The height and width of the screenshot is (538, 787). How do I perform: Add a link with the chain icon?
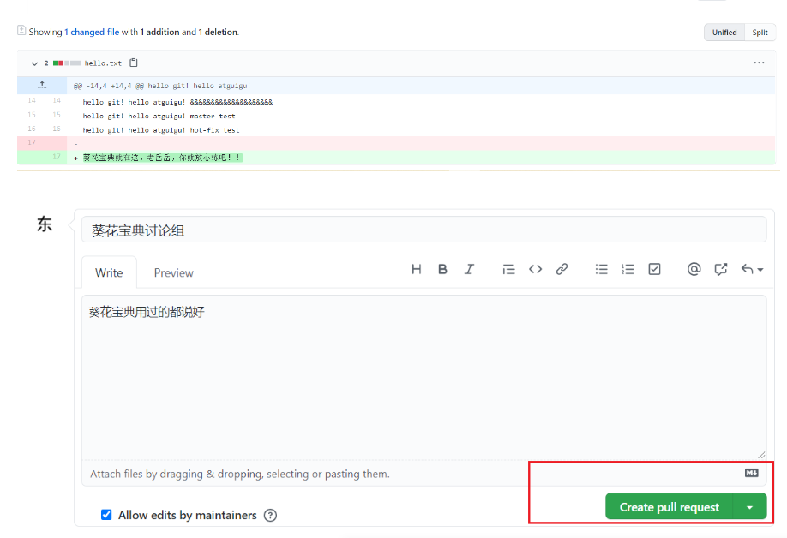[562, 269]
